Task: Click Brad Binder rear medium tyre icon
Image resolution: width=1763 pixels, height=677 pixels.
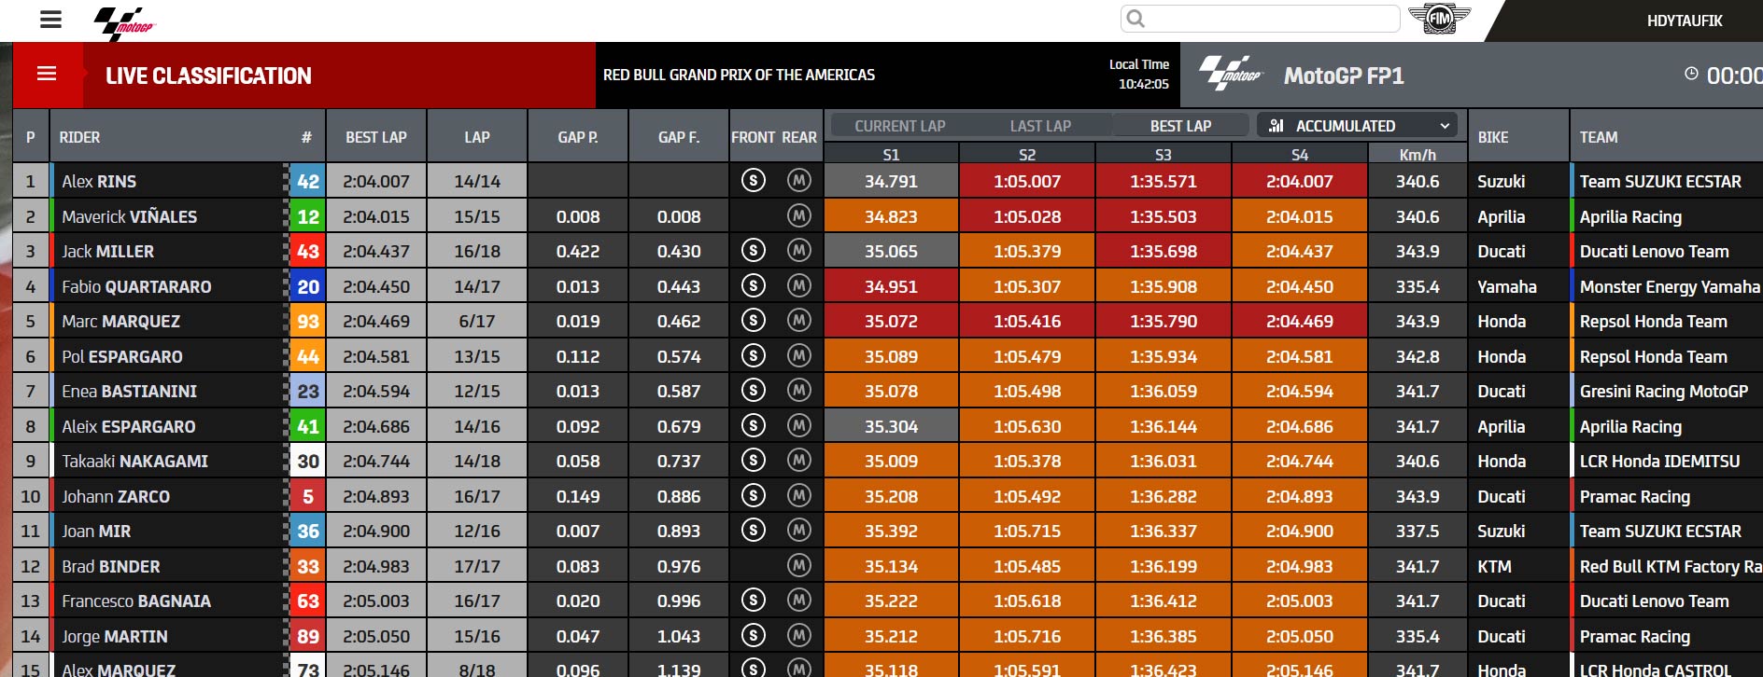Action: pyautogui.click(x=799, y=566)
